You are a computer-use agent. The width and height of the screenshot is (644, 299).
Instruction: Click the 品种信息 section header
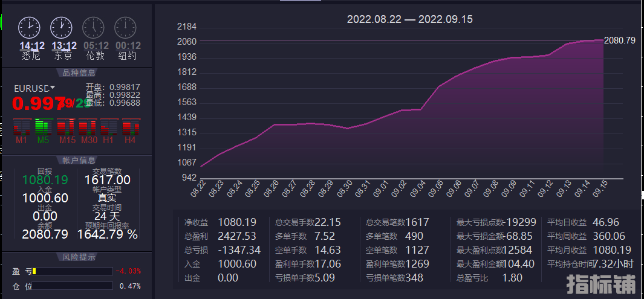point(79,73)
